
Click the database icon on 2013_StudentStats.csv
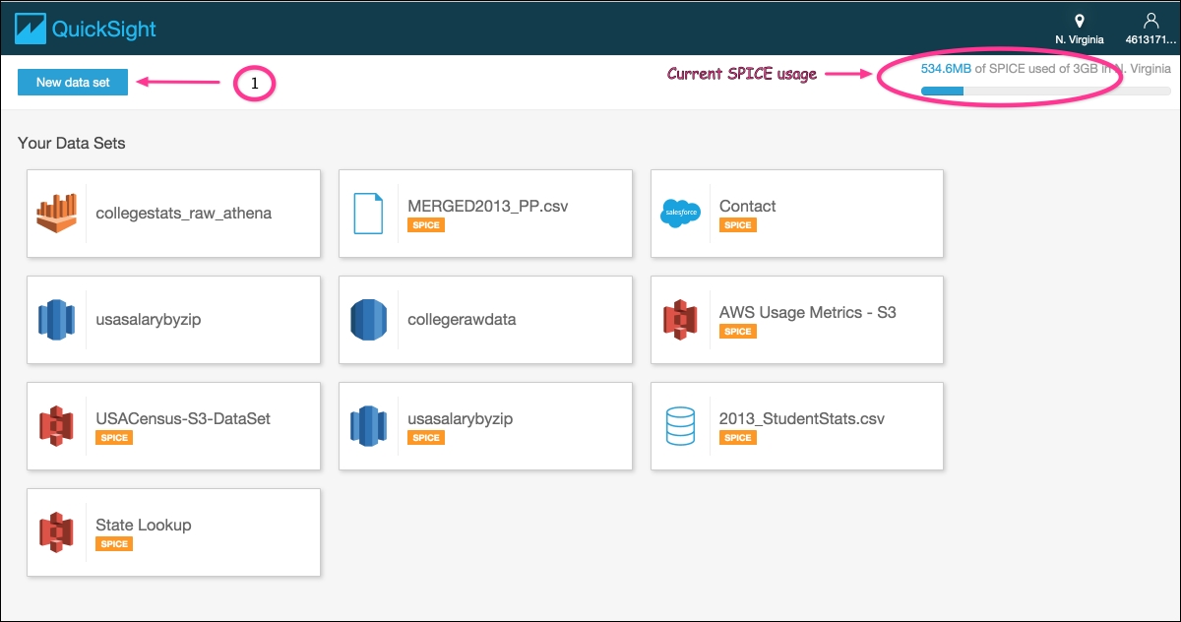(x=680, y=425)
